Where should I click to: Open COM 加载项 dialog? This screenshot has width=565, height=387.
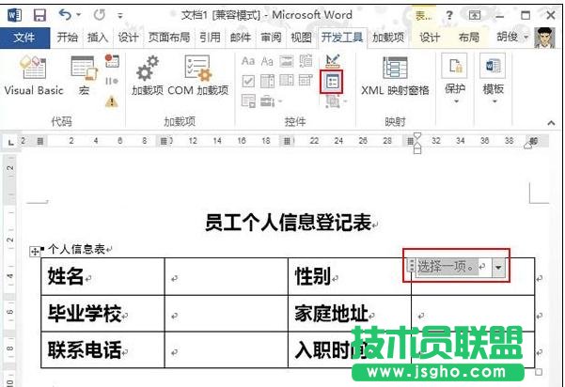[x=197, y=76]
